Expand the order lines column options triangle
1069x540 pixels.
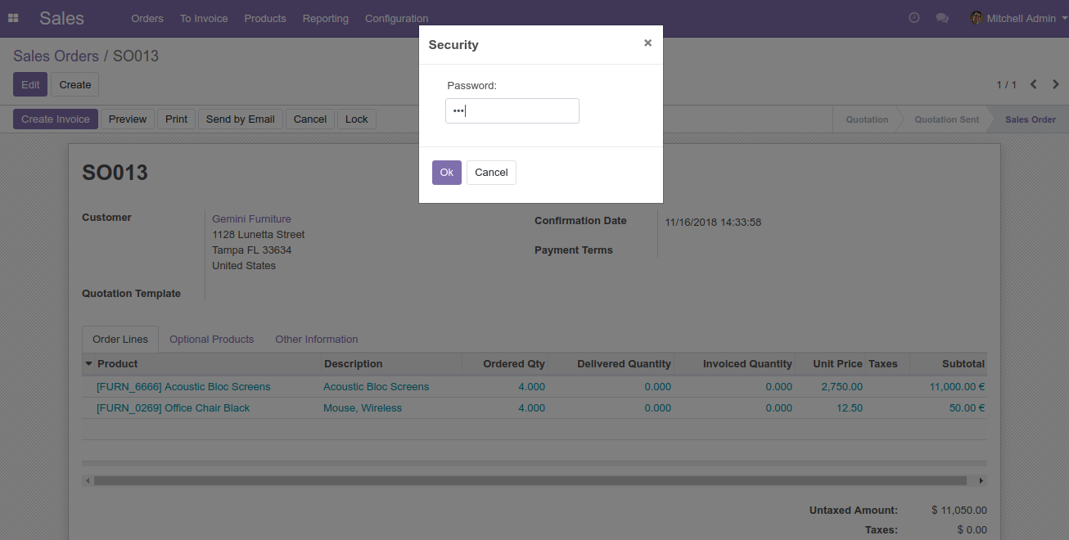pos(88,363)
